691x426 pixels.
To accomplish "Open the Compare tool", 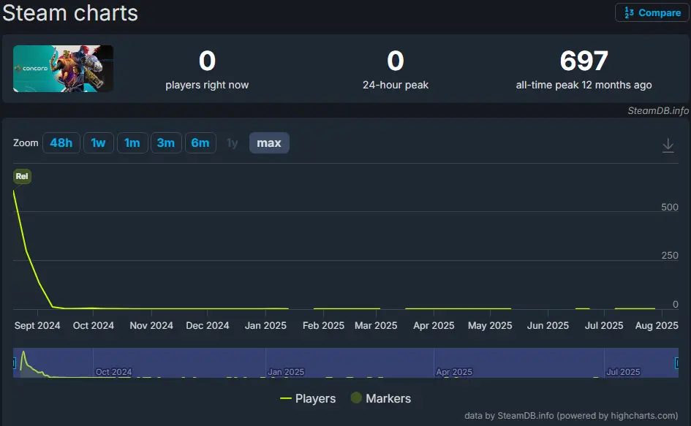I will pos(652,12).
